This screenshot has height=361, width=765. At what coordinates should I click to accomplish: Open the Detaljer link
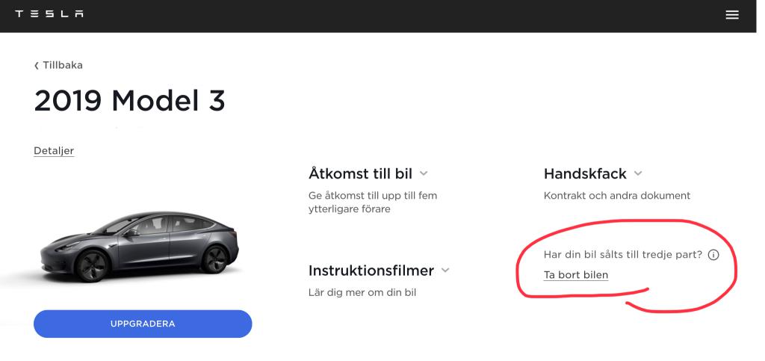tap(54, 151)
